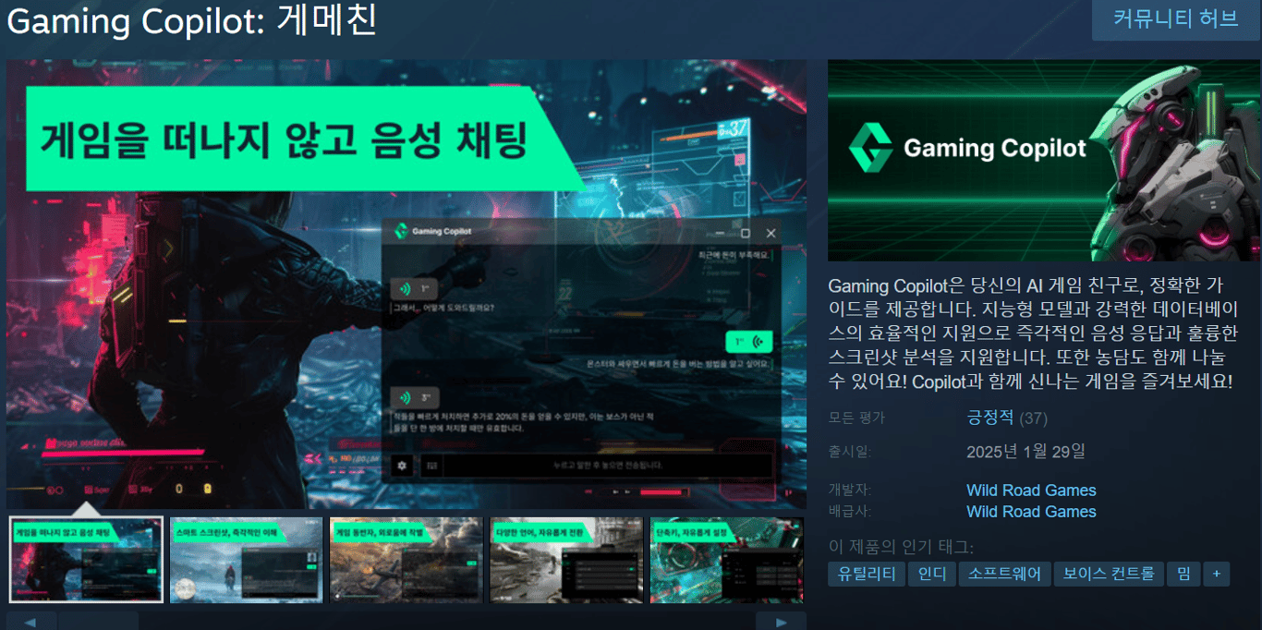The width and height of the screenshot is (1262, 630).
Task: Click the keyboard icon in the Copilot preview
Action: (430, 466)
